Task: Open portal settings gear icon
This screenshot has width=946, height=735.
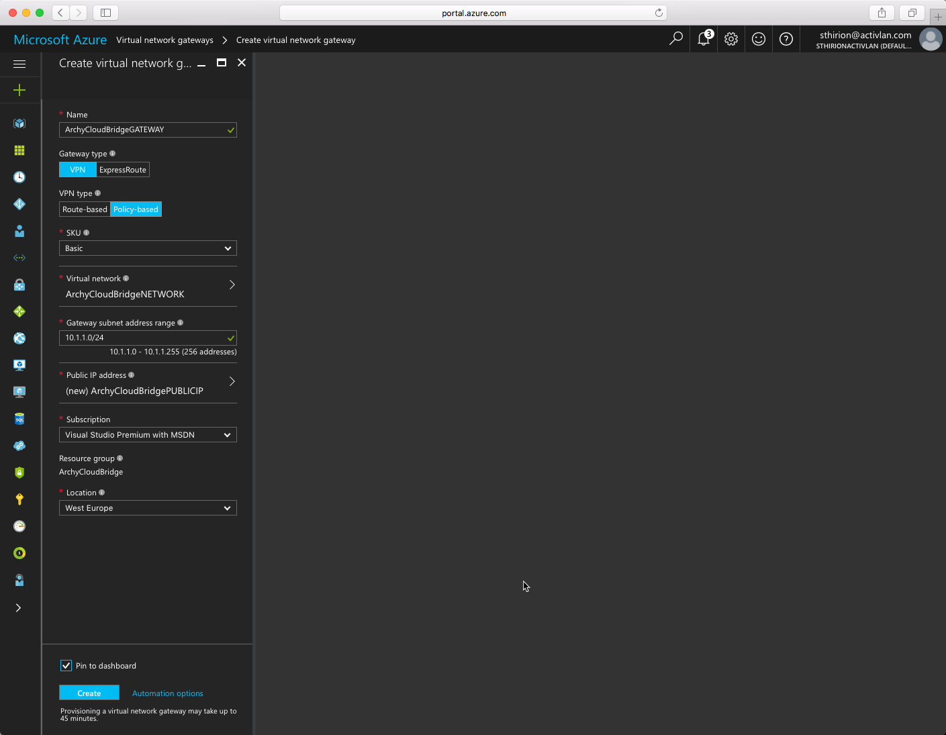Action: tap(731, 39)
